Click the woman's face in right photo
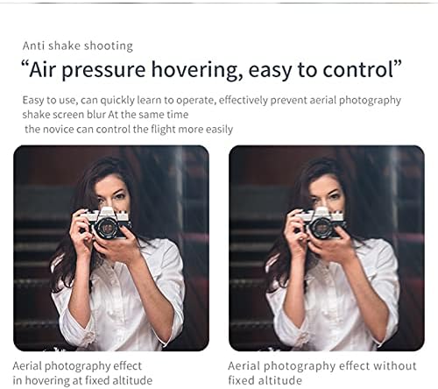The width and height of the screenshot is (438, 389). click(328, 192)
